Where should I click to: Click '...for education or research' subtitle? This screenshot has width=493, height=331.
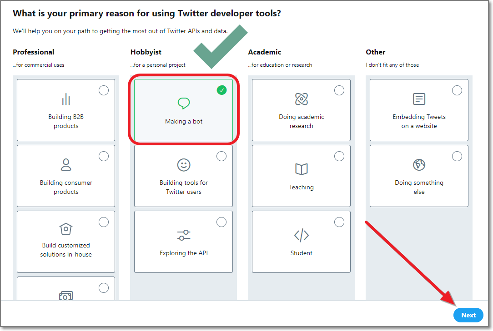coord(280,65)
